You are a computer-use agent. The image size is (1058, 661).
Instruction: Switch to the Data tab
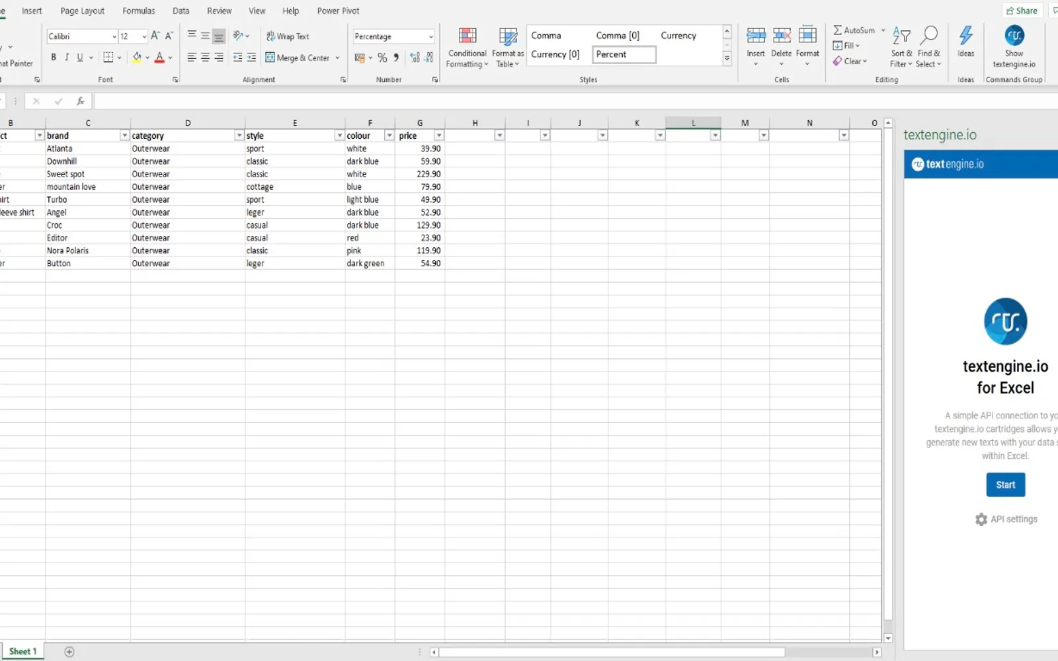[x=181, y=11]
